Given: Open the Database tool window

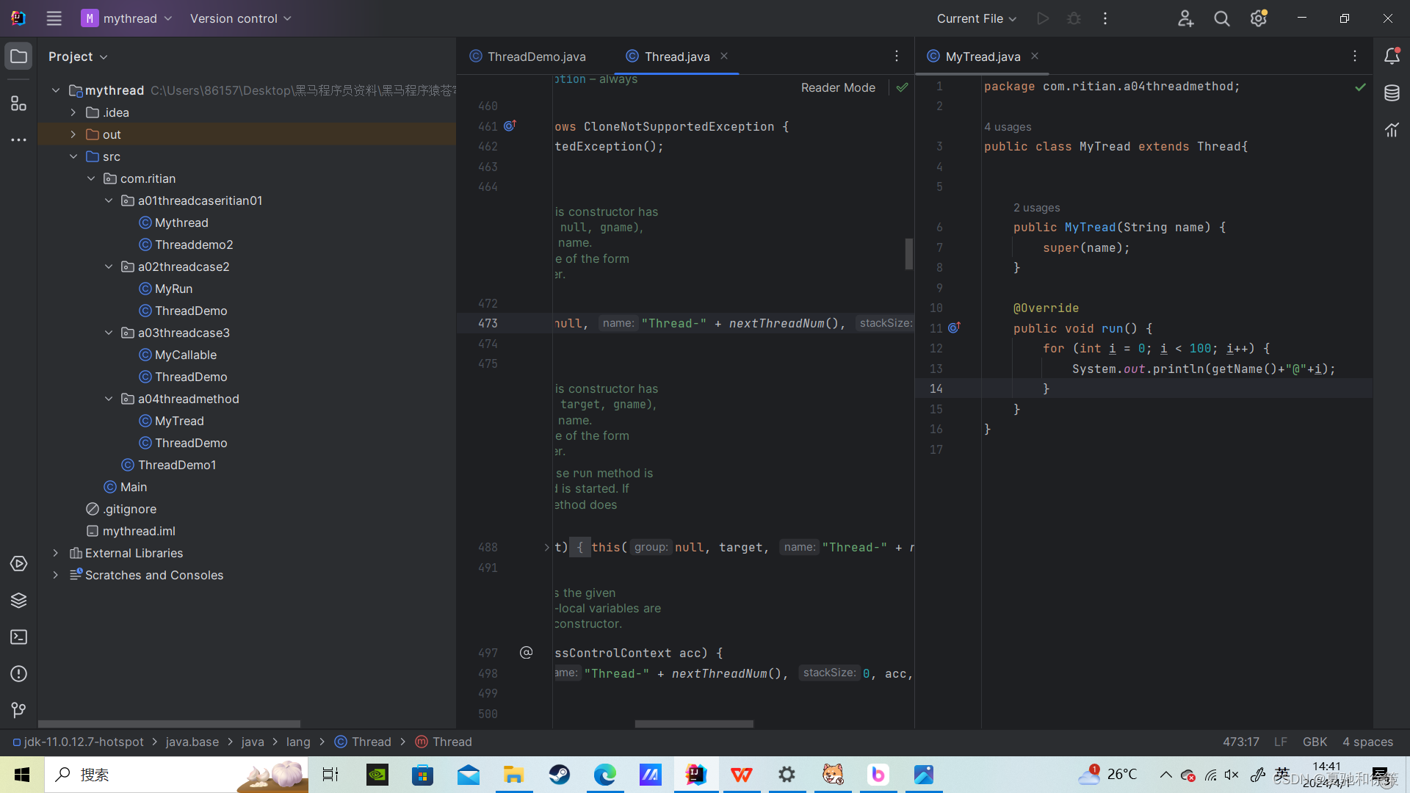Looking at the screenshot, I should pyautogui.click(x=1392, y=93).
